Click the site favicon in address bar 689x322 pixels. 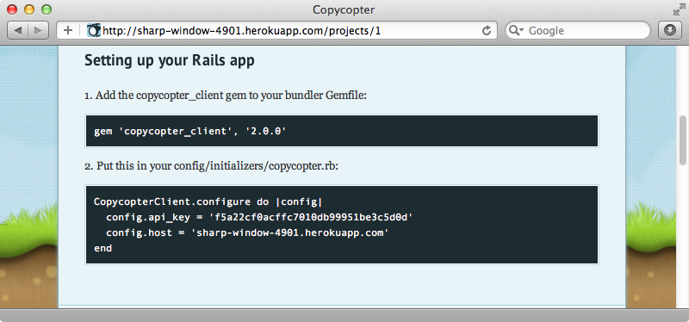tap(94, 30)
